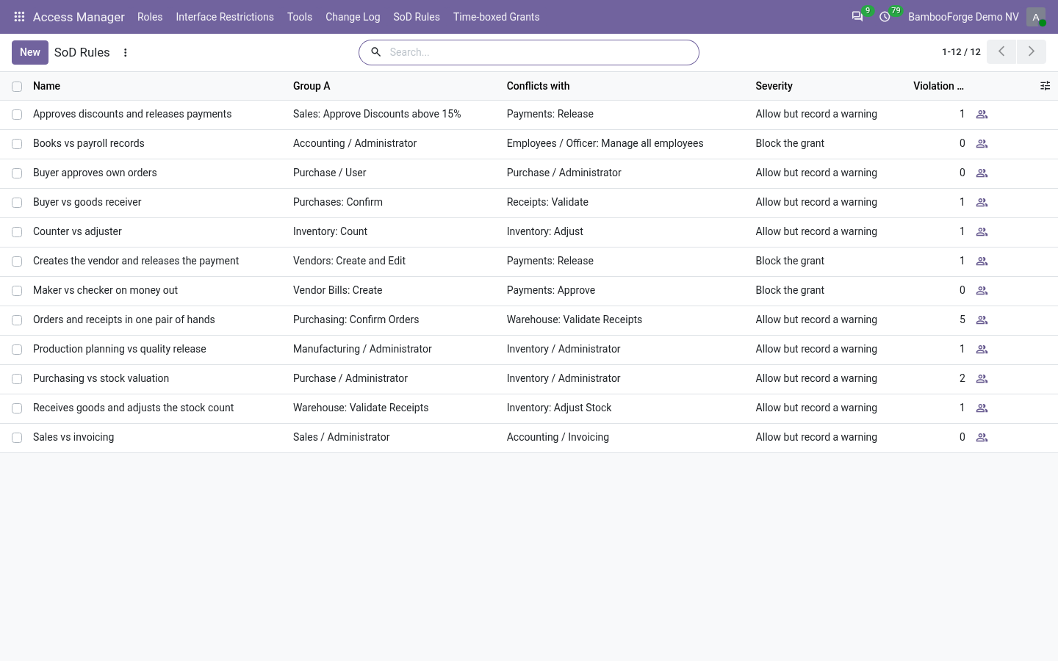Open the Time-boxed Grants menu
This screenshot has width=1058, height=661.
point(497,16)
